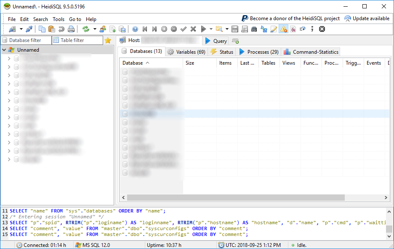This screenshot has height=249, width=394.
Task: Collapse the Unnamed session tree node
Action: 4,50
